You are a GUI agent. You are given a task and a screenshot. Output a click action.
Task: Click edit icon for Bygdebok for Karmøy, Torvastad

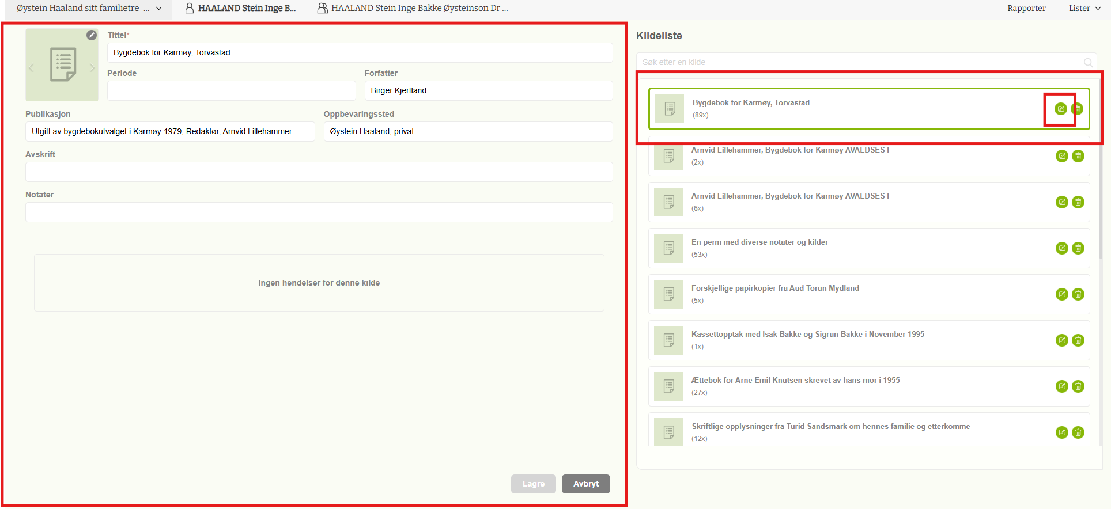coord(1060,109)
